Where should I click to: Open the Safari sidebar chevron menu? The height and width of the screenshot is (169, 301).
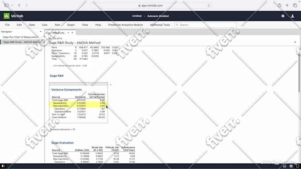(x=12, y=5)
